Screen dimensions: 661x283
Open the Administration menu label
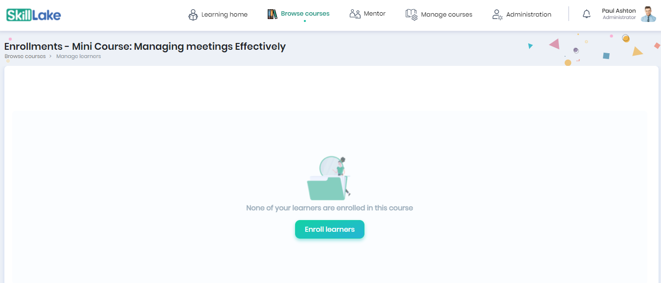pyautogui.click(x=529, y=15)
